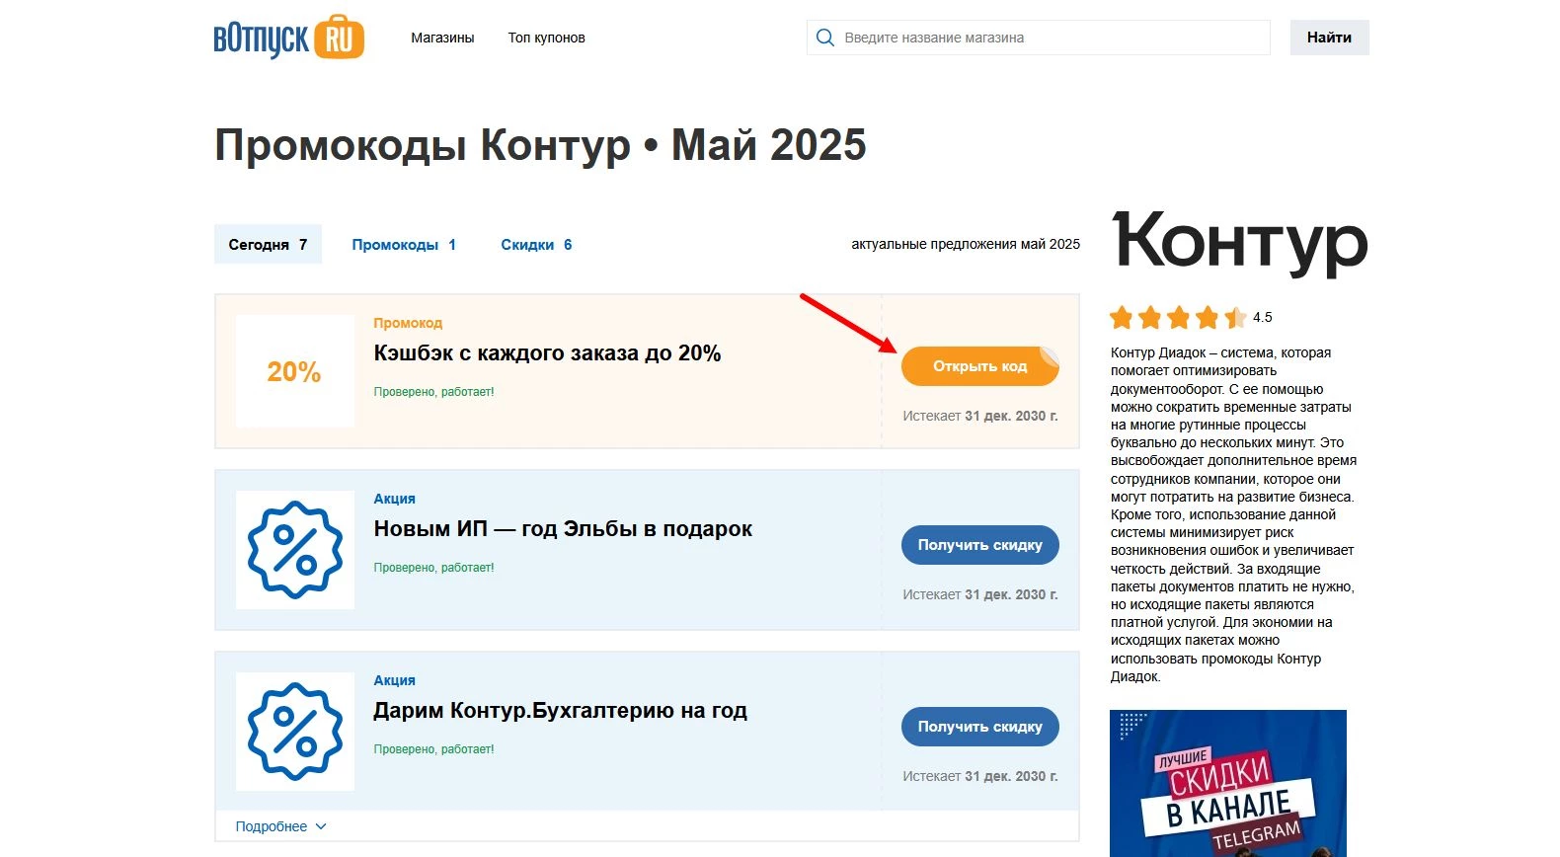Screen dimensions: 1560x857
Task: Open the Магазины menu item
Action: [442, 38]
